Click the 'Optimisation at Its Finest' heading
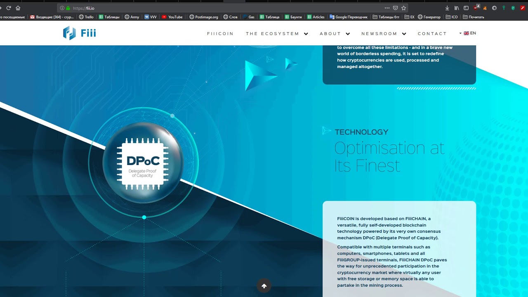This screenshot has width=528, height=297. coord(389,157)
